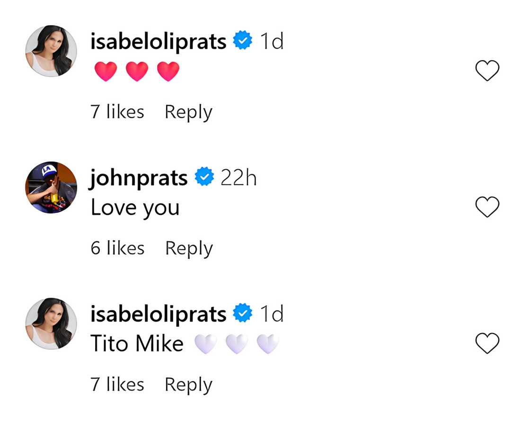Click the 22h timestamp on johnprats' comment
The height and width of the screenshot is (422, 530).
pyautogui.click(x=238, y=178)
